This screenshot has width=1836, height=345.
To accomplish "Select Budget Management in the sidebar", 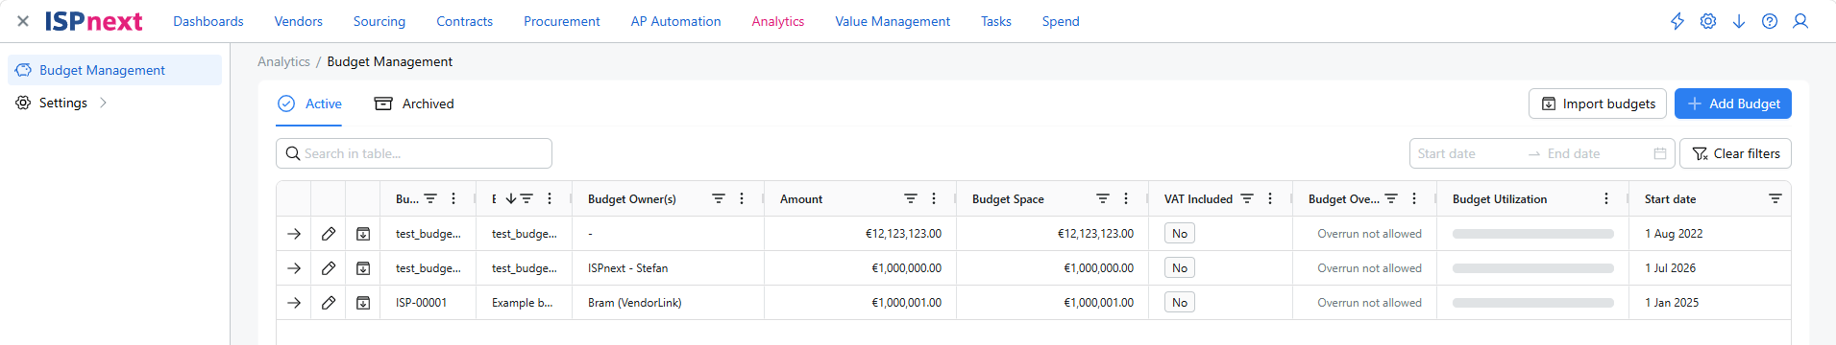I will tap(114, 70).
